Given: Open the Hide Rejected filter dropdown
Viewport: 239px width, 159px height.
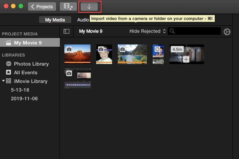Looking at the screenshot, I should point(148,31).
